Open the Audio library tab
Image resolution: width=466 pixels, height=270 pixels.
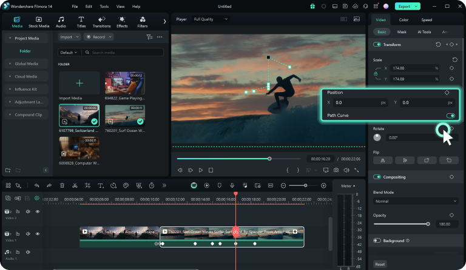[x=61, y=22]
